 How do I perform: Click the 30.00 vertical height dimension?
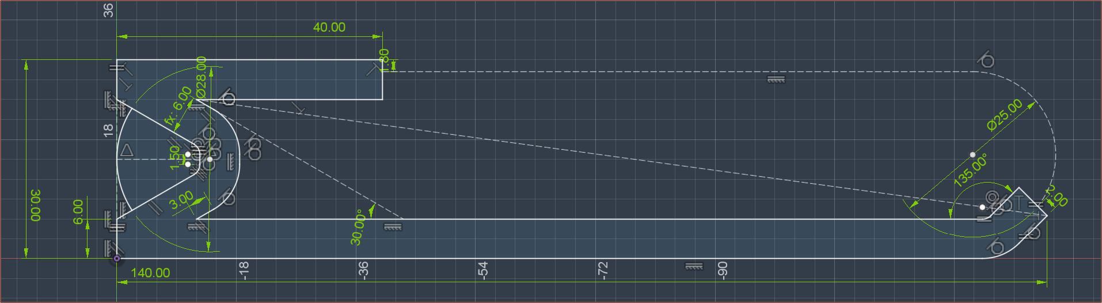(x=36, y=205)
